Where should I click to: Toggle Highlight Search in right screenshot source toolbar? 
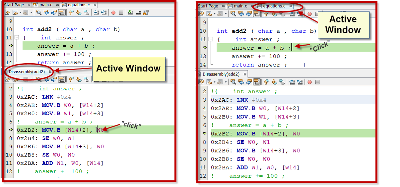click(256, 14)
